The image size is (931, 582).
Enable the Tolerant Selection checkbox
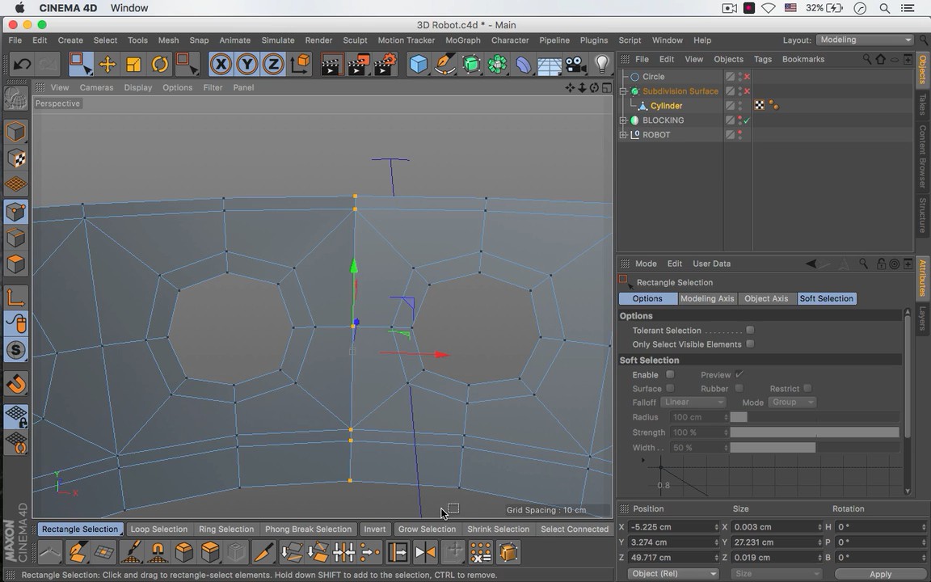click(750, 331)
